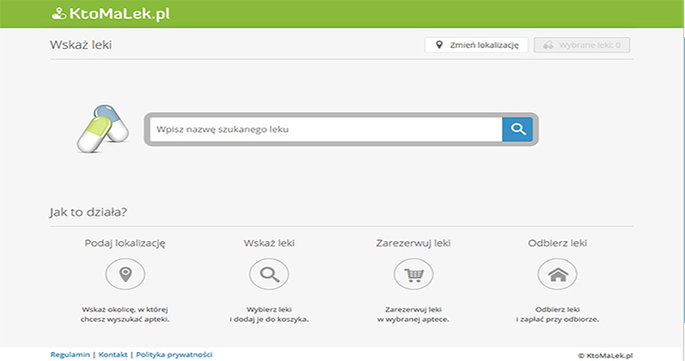Select the shopping cart reservation icon
Viewport: 685px width, 361px height.
pyautogui.click(x=413, y=273)
